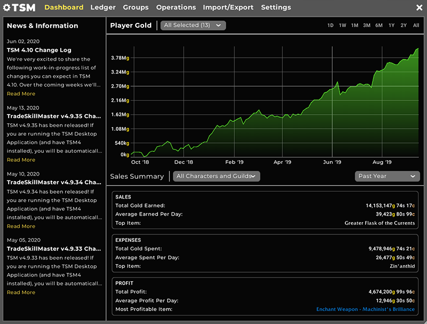Read More on TradeSkillMaster v4.9.35 post
The image size is (427, 324).
coord(21,160)
